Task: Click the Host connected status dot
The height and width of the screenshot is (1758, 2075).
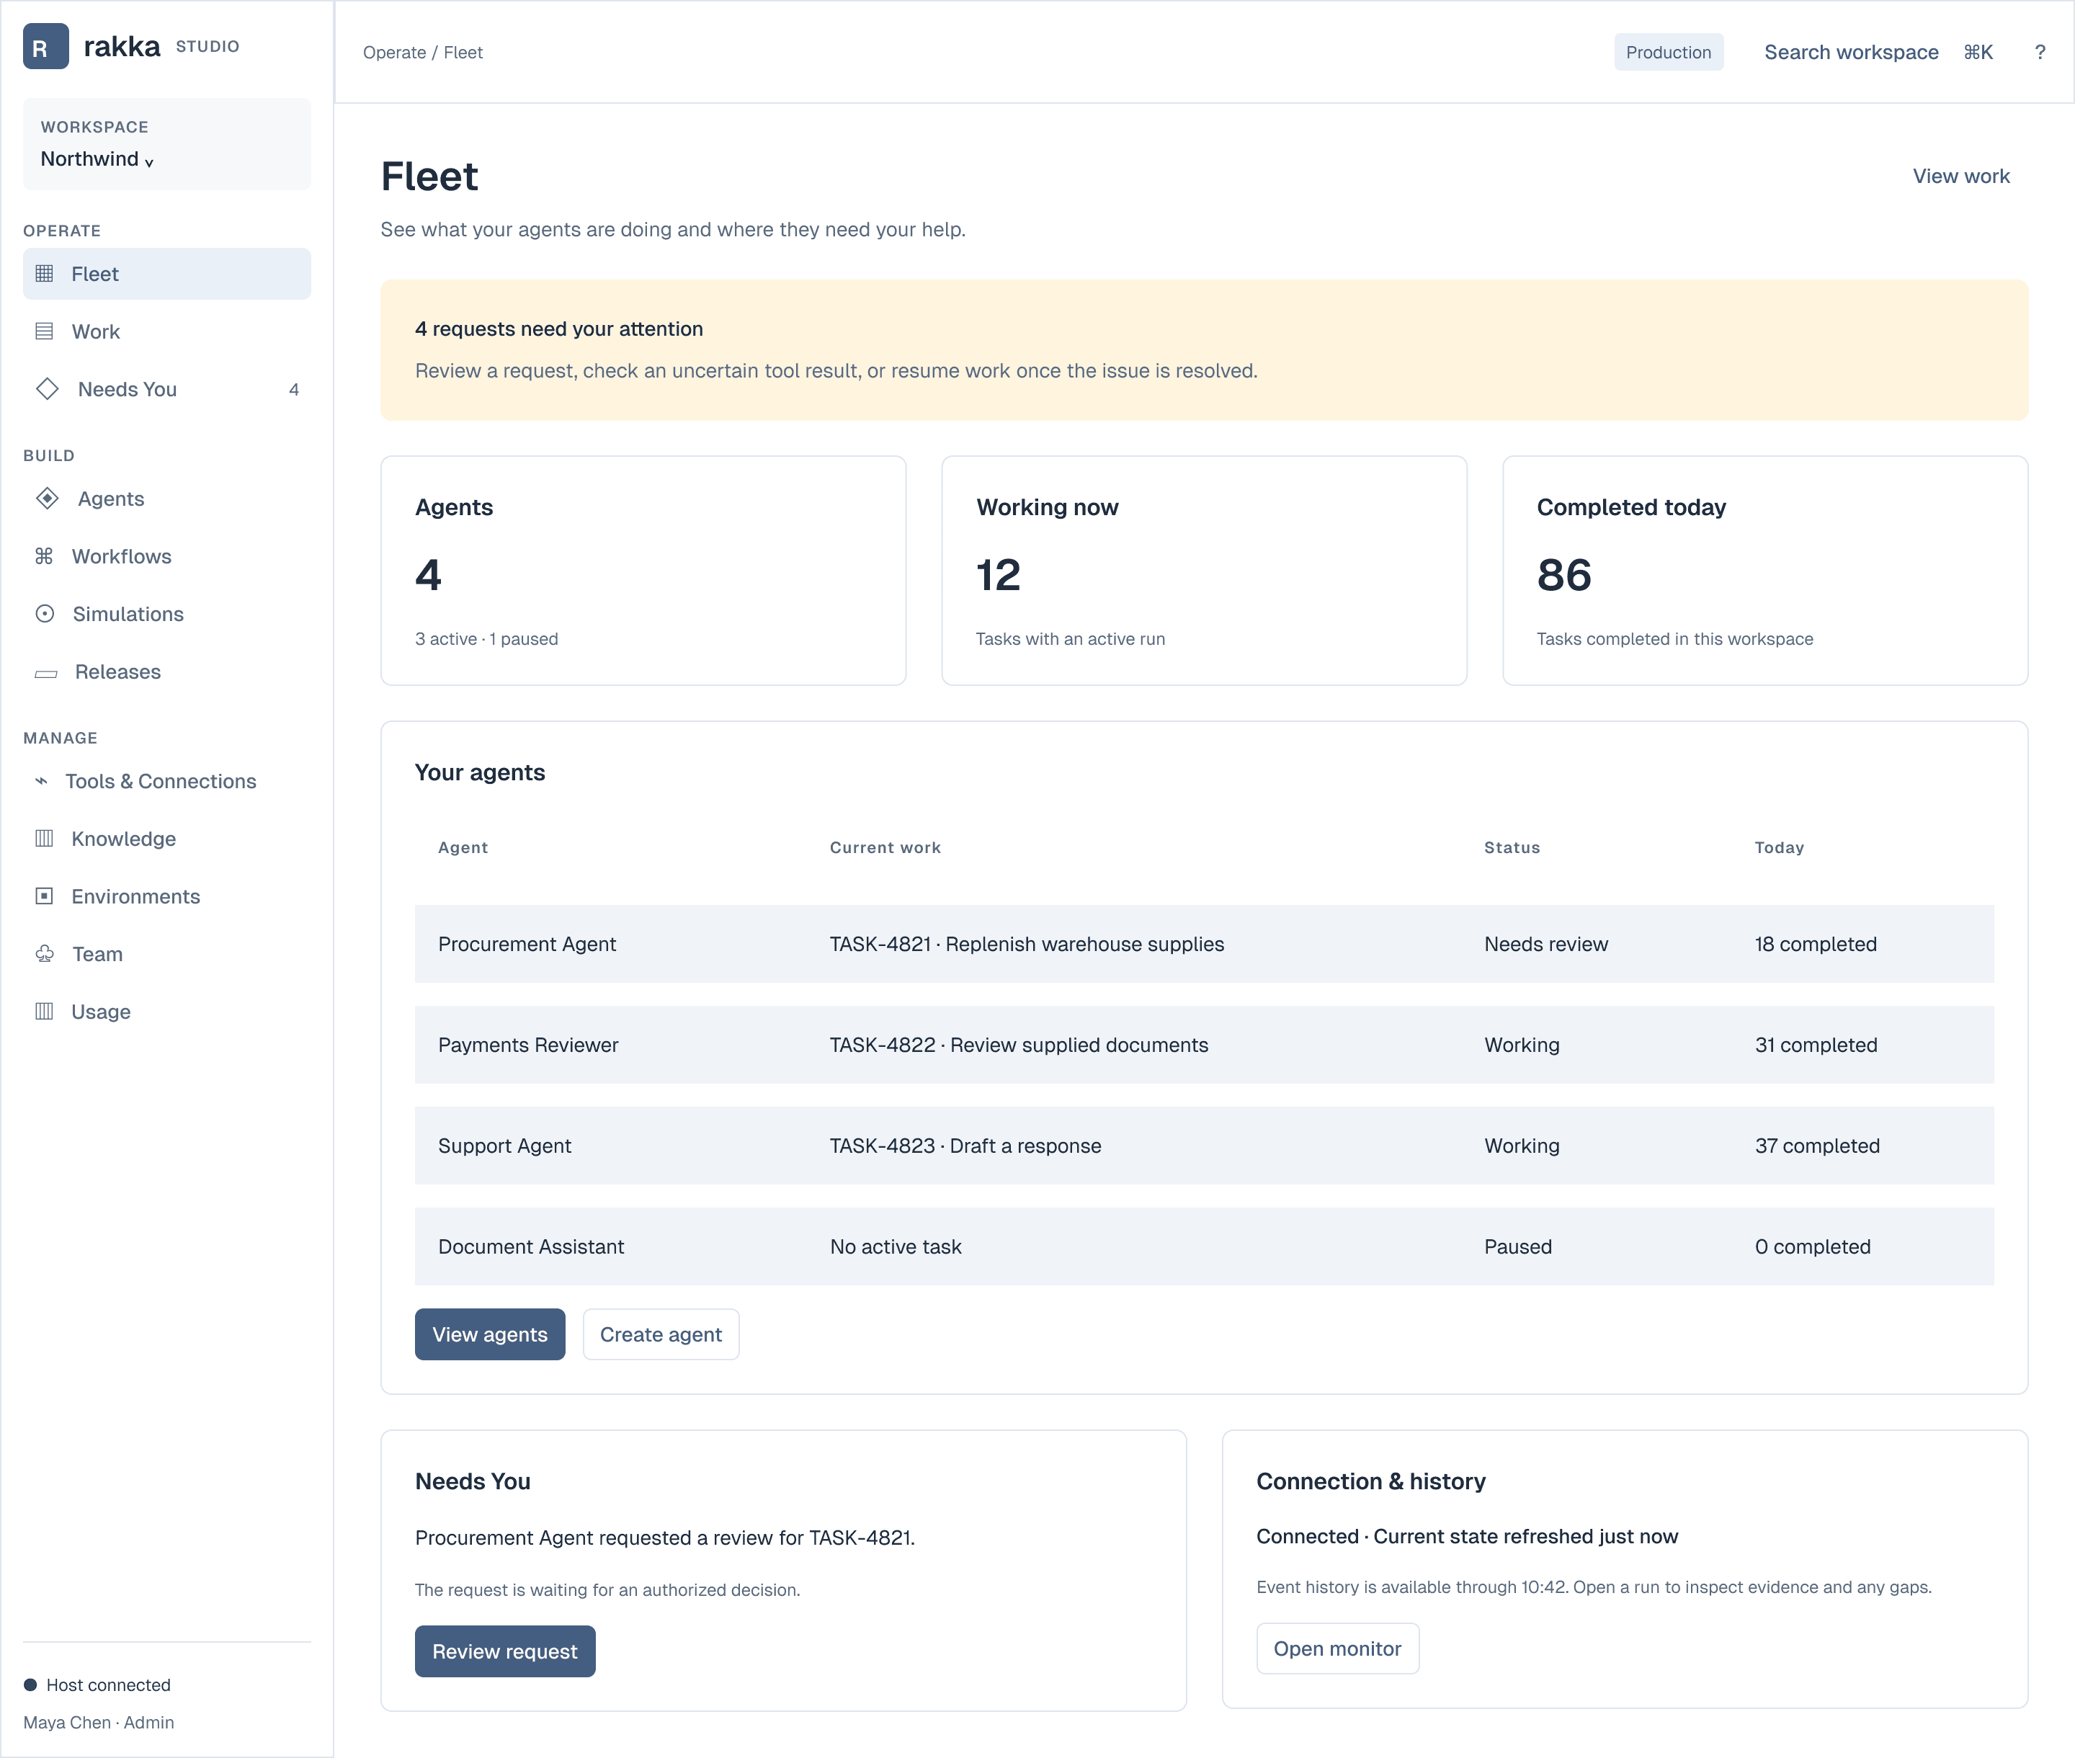Action: point(31,1685)
